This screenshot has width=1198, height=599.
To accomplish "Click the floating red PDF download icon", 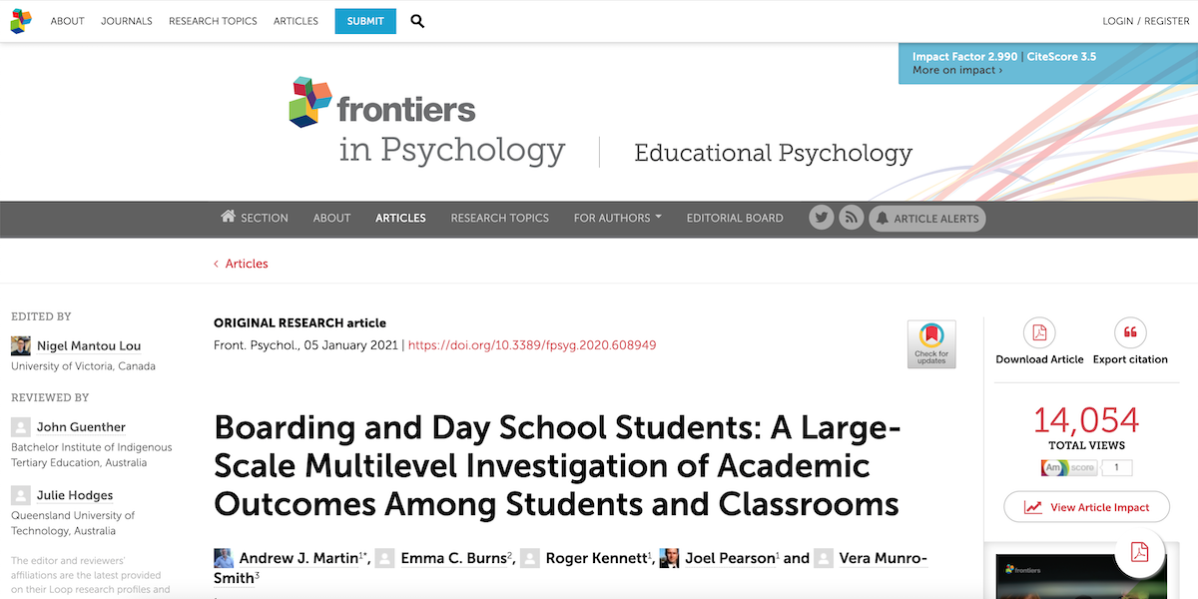I will point(1140,551).
